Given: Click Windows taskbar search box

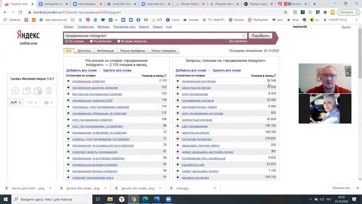Looking at the screenshot, I should point(51,199).
